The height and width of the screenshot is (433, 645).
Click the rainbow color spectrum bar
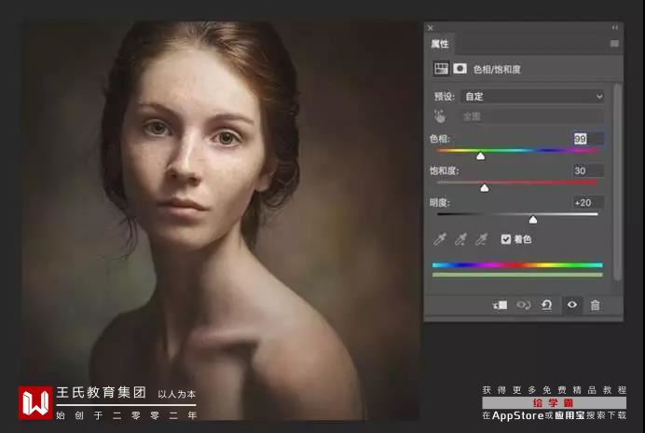coord(517,265)
